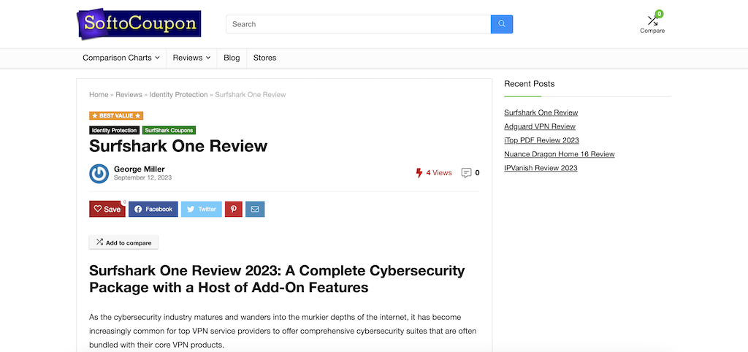Click the blue search magnifier button
Viewport: 748px width, 352px height.
pos(501,24)
